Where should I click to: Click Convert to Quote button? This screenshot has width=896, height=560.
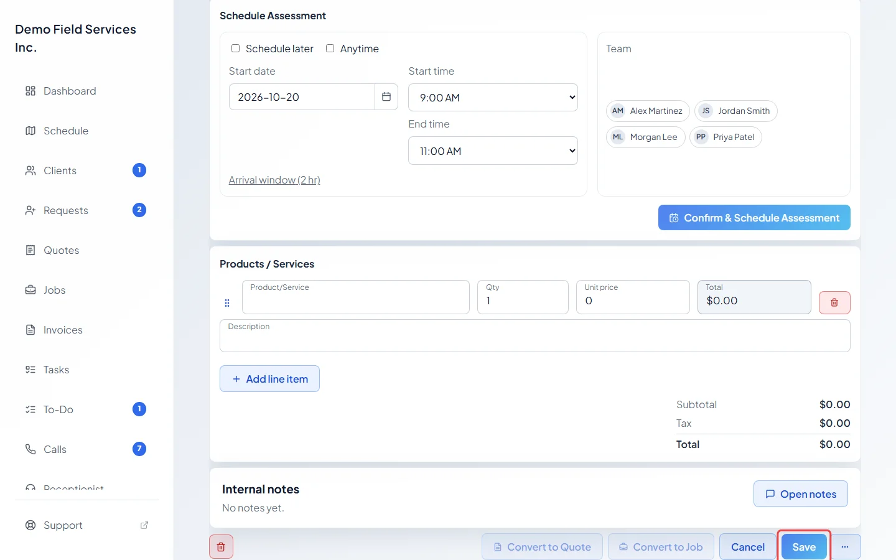[x=542, y=547]
